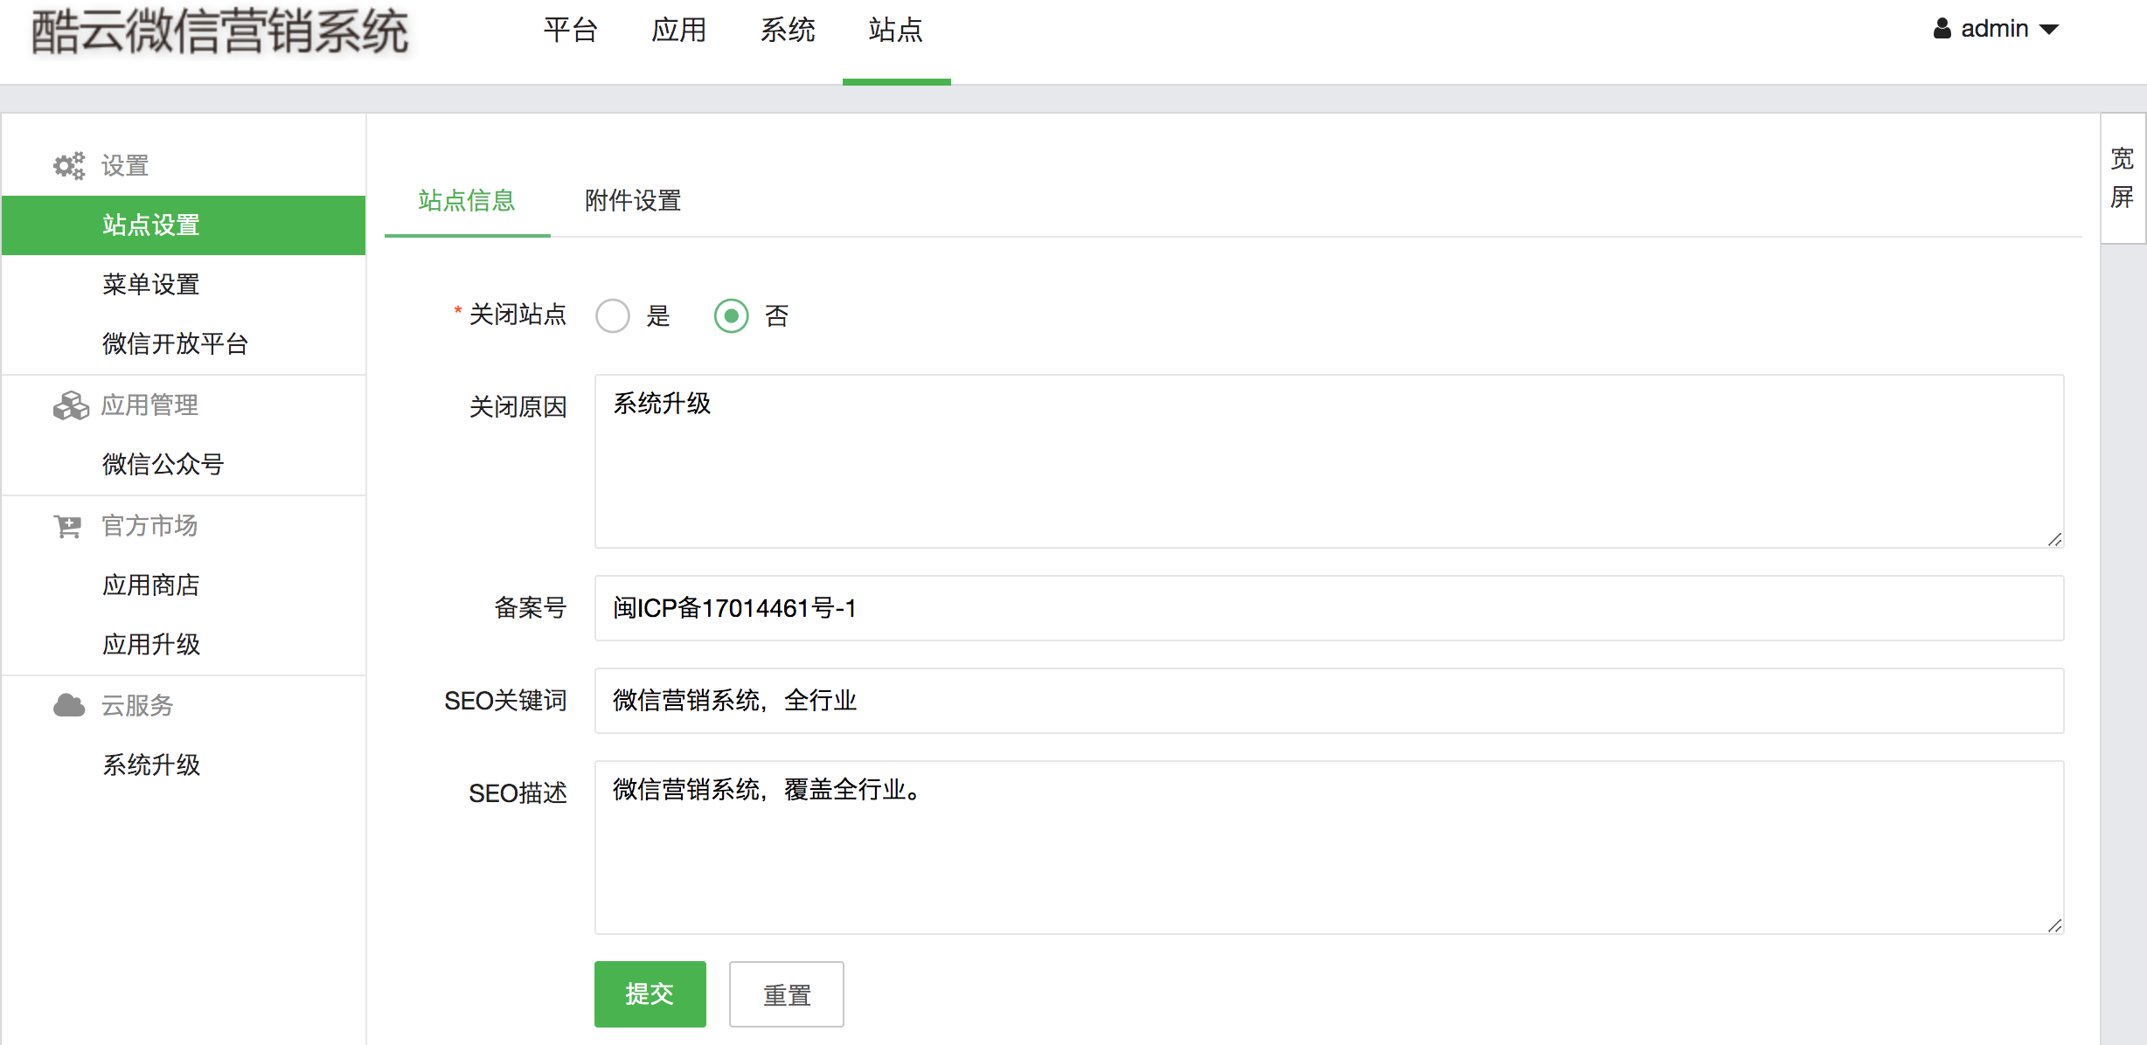
Task: Click the SEO描述 textarea resize handle
Action: pos(2054,925)
